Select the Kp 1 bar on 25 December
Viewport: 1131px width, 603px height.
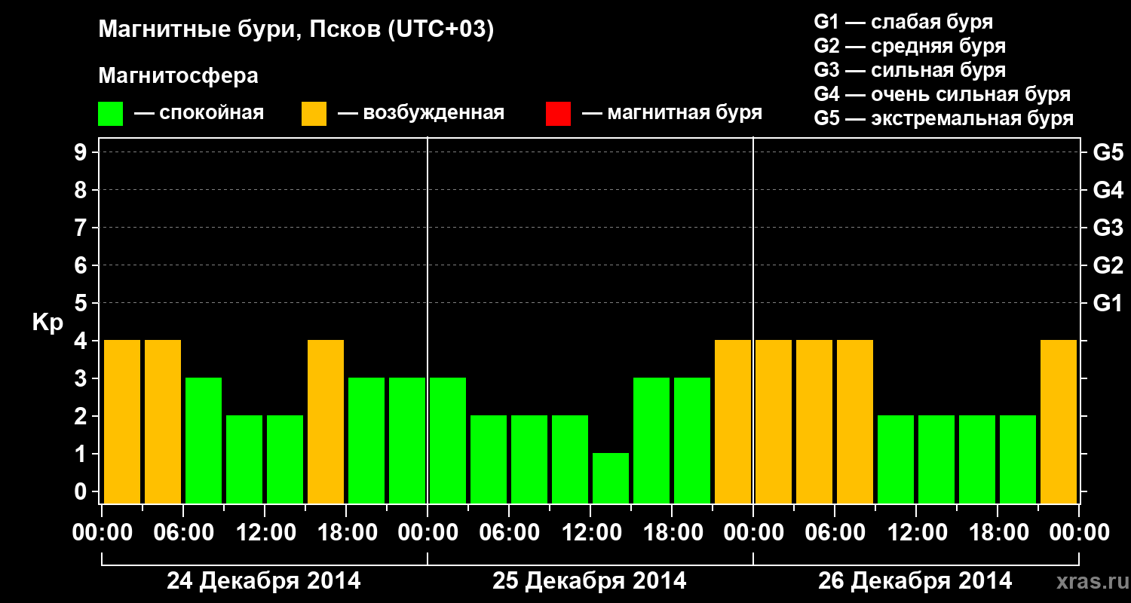tap(611, 478)
